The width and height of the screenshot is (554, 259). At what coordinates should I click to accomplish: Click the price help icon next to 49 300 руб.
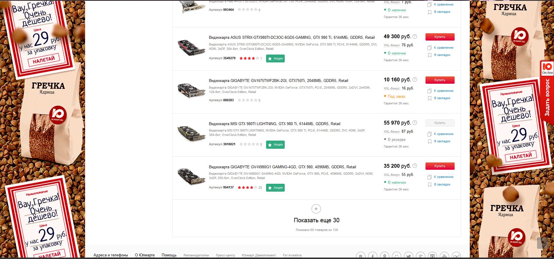pyautogui.click(x=415, y=36)
